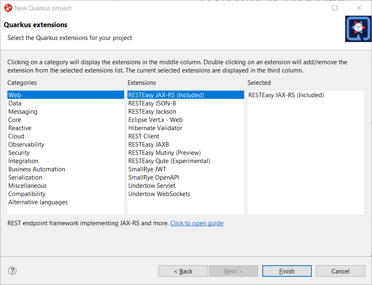The image size is (372, 285).
Task: Pick the Eclipse Vert.x - Web extension
Action: [x=186, y=119]
